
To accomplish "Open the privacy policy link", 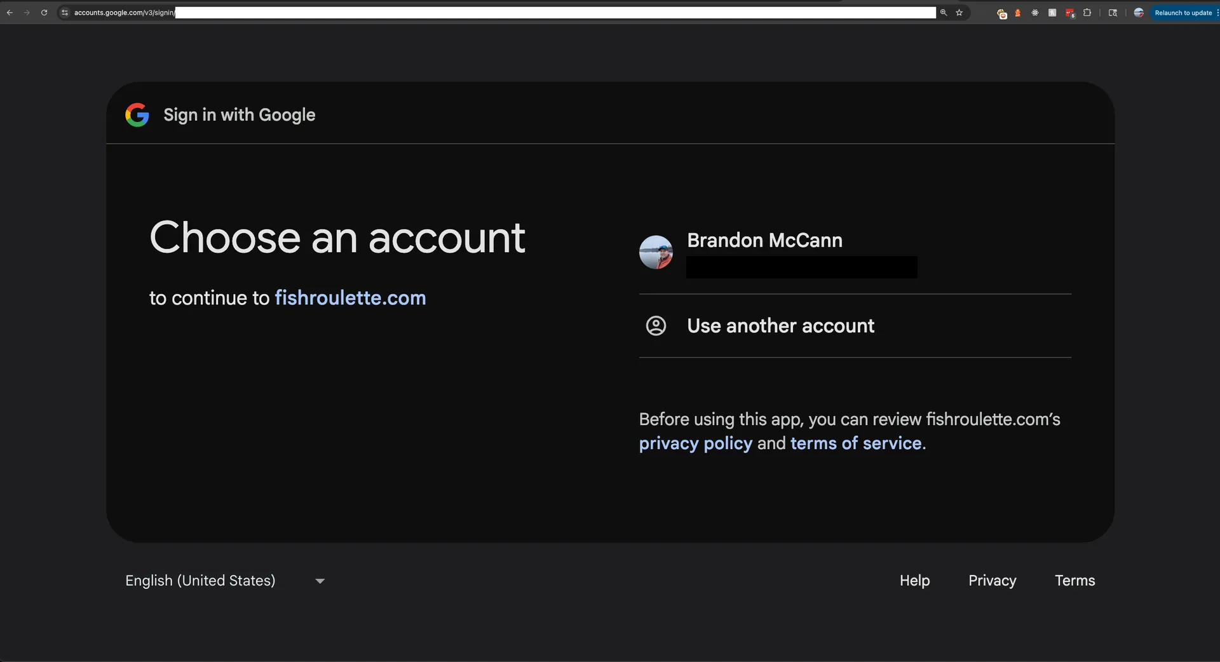I will click(x=695, y=443).
